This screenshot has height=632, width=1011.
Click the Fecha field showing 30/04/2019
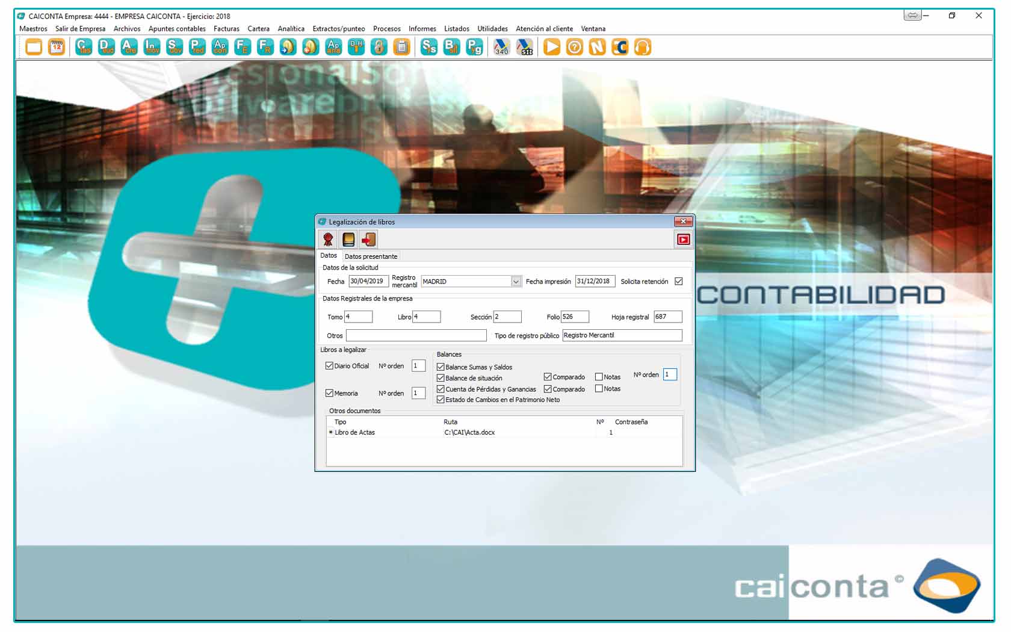click(368, 281)
